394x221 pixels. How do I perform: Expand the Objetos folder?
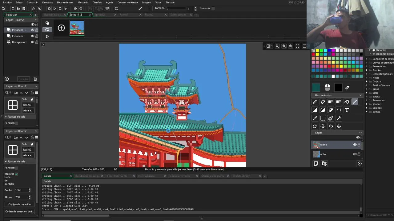pyautogui.click(x=367, y=82)
